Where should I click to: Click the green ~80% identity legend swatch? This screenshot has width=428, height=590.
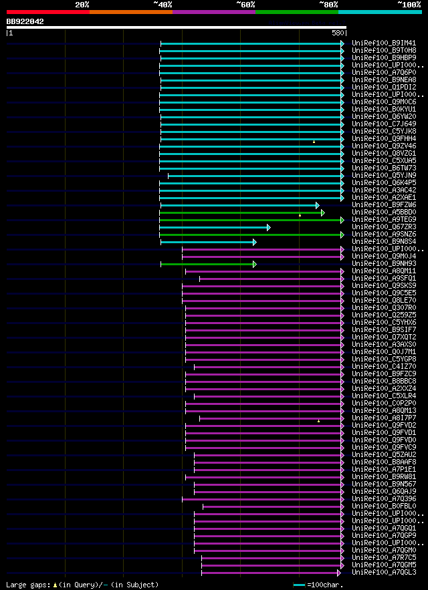(297, 12)
